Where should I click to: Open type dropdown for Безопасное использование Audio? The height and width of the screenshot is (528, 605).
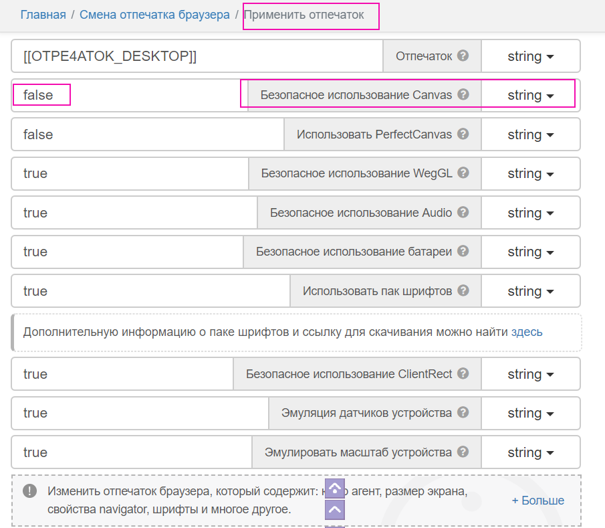click(x=531, y=213)
